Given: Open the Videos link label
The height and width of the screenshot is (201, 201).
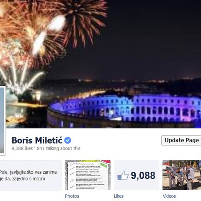Looking at the screenshot, I should click(169, 196).
